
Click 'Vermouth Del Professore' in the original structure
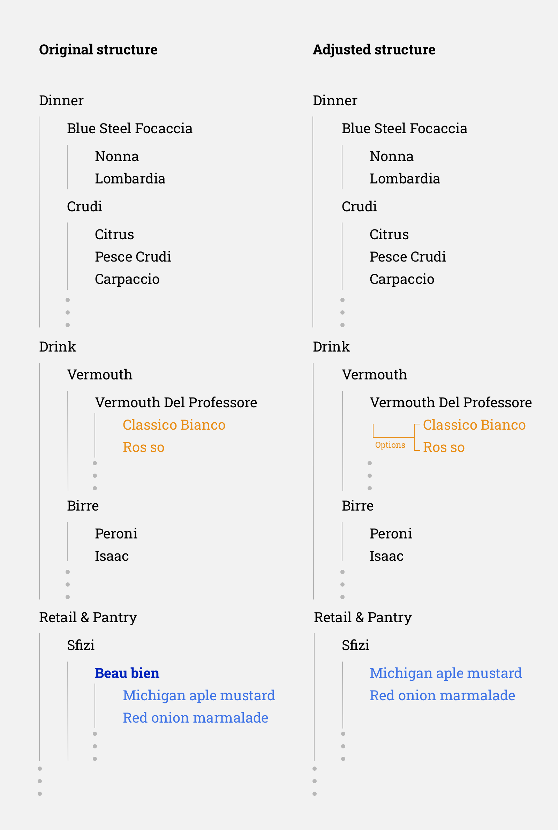pos(176,402)
